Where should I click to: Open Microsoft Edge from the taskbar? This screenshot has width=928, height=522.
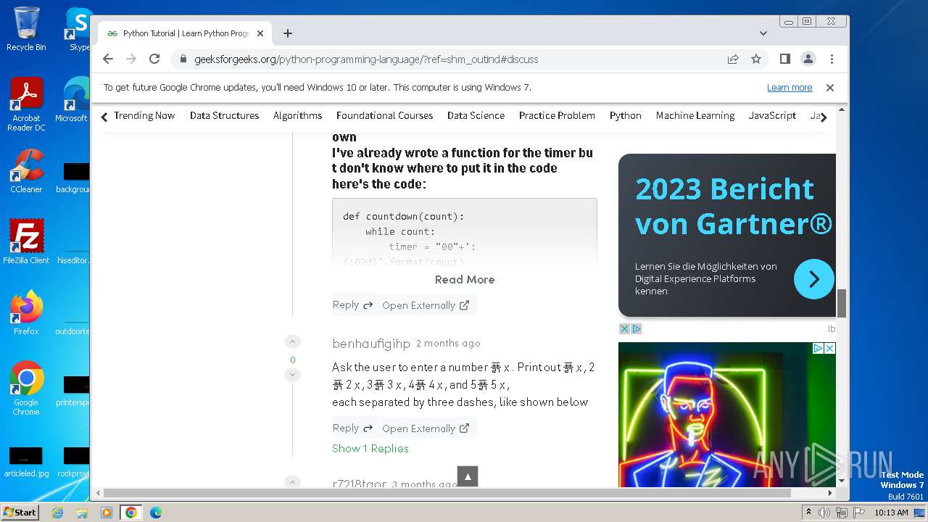[156, 513]
